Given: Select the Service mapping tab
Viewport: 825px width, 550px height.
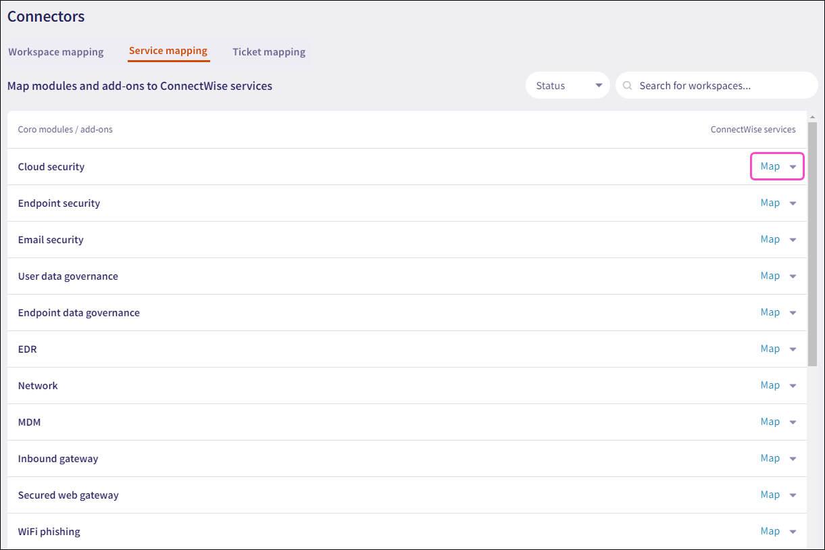Looking at the screenshot, I should (168, 51).
